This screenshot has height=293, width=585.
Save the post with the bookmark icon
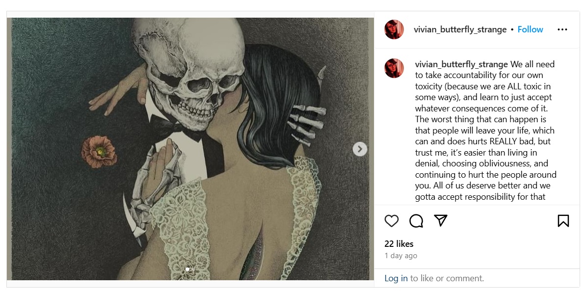point(563,221)
